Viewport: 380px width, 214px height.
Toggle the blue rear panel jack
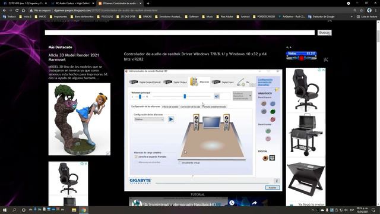(273, 104)
